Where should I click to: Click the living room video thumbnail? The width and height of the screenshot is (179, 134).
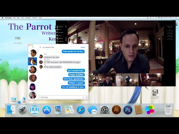click(x=150, y=80)
